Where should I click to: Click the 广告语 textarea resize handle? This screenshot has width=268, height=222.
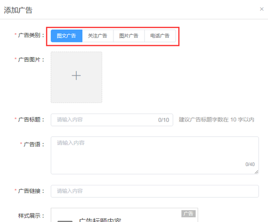pyautogui.click(x=256, y=172)
